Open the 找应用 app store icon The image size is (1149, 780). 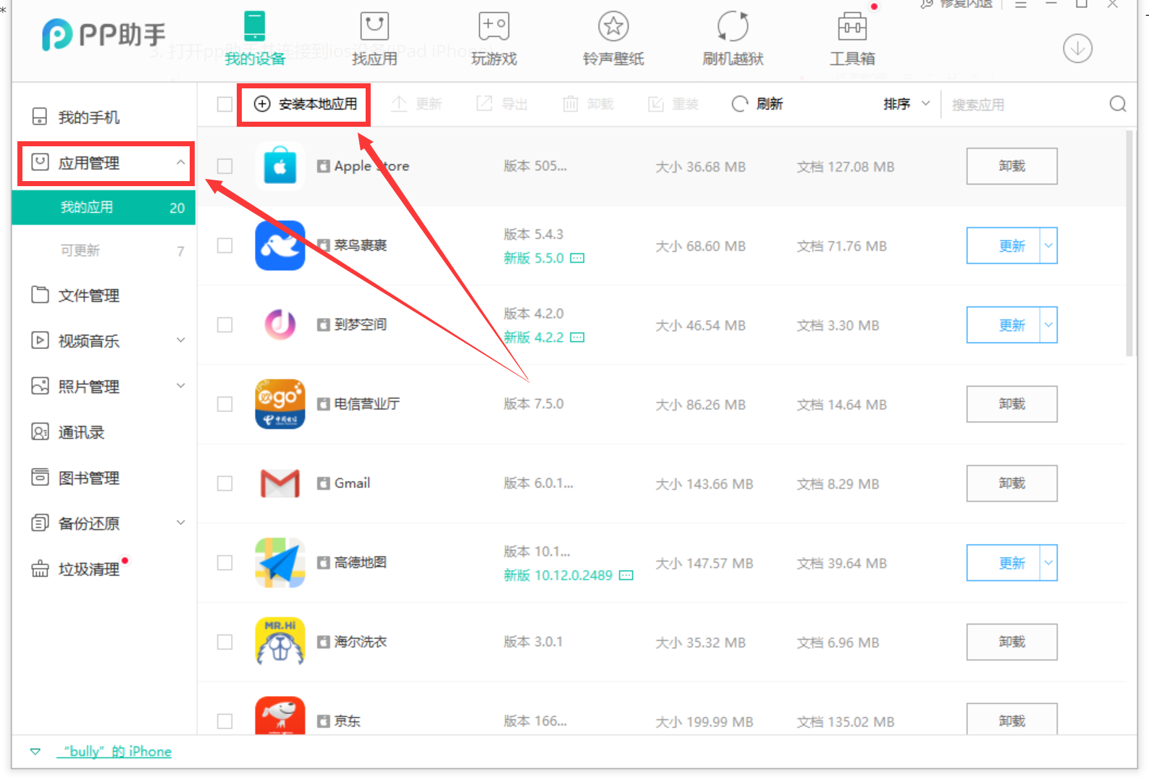[x=374, y=27]
